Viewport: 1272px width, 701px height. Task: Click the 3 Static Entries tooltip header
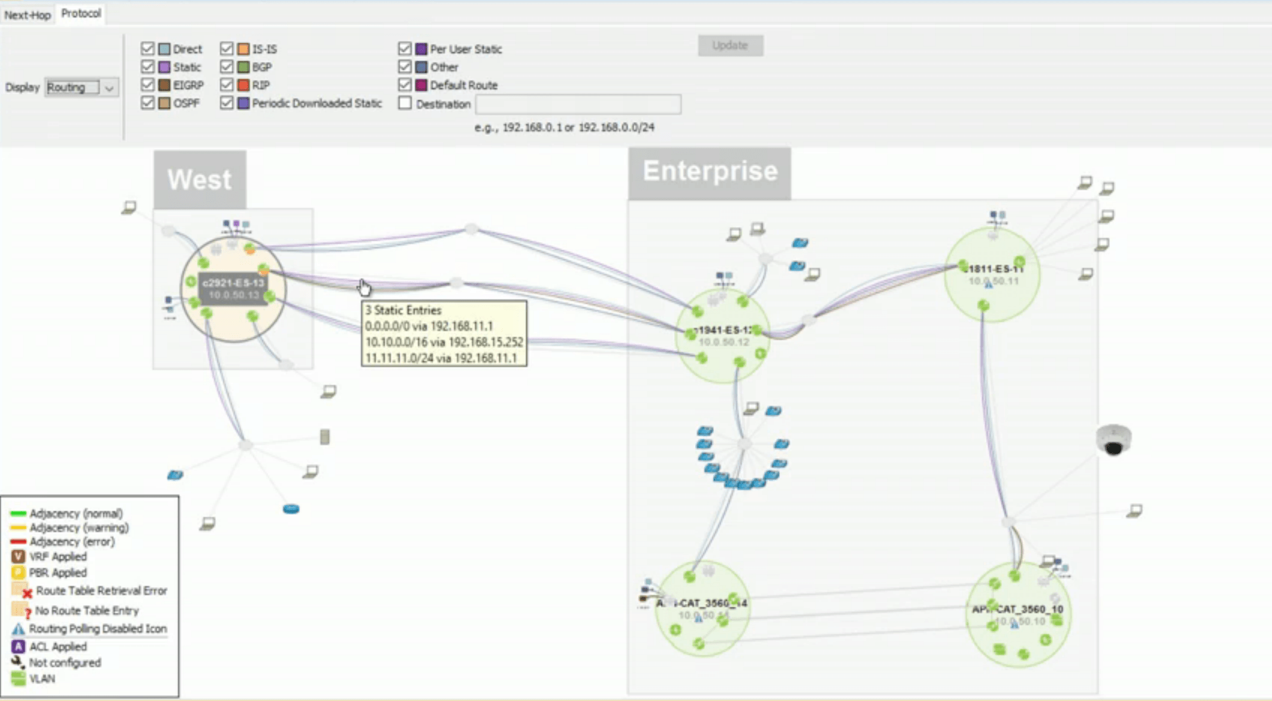point(403,310)
